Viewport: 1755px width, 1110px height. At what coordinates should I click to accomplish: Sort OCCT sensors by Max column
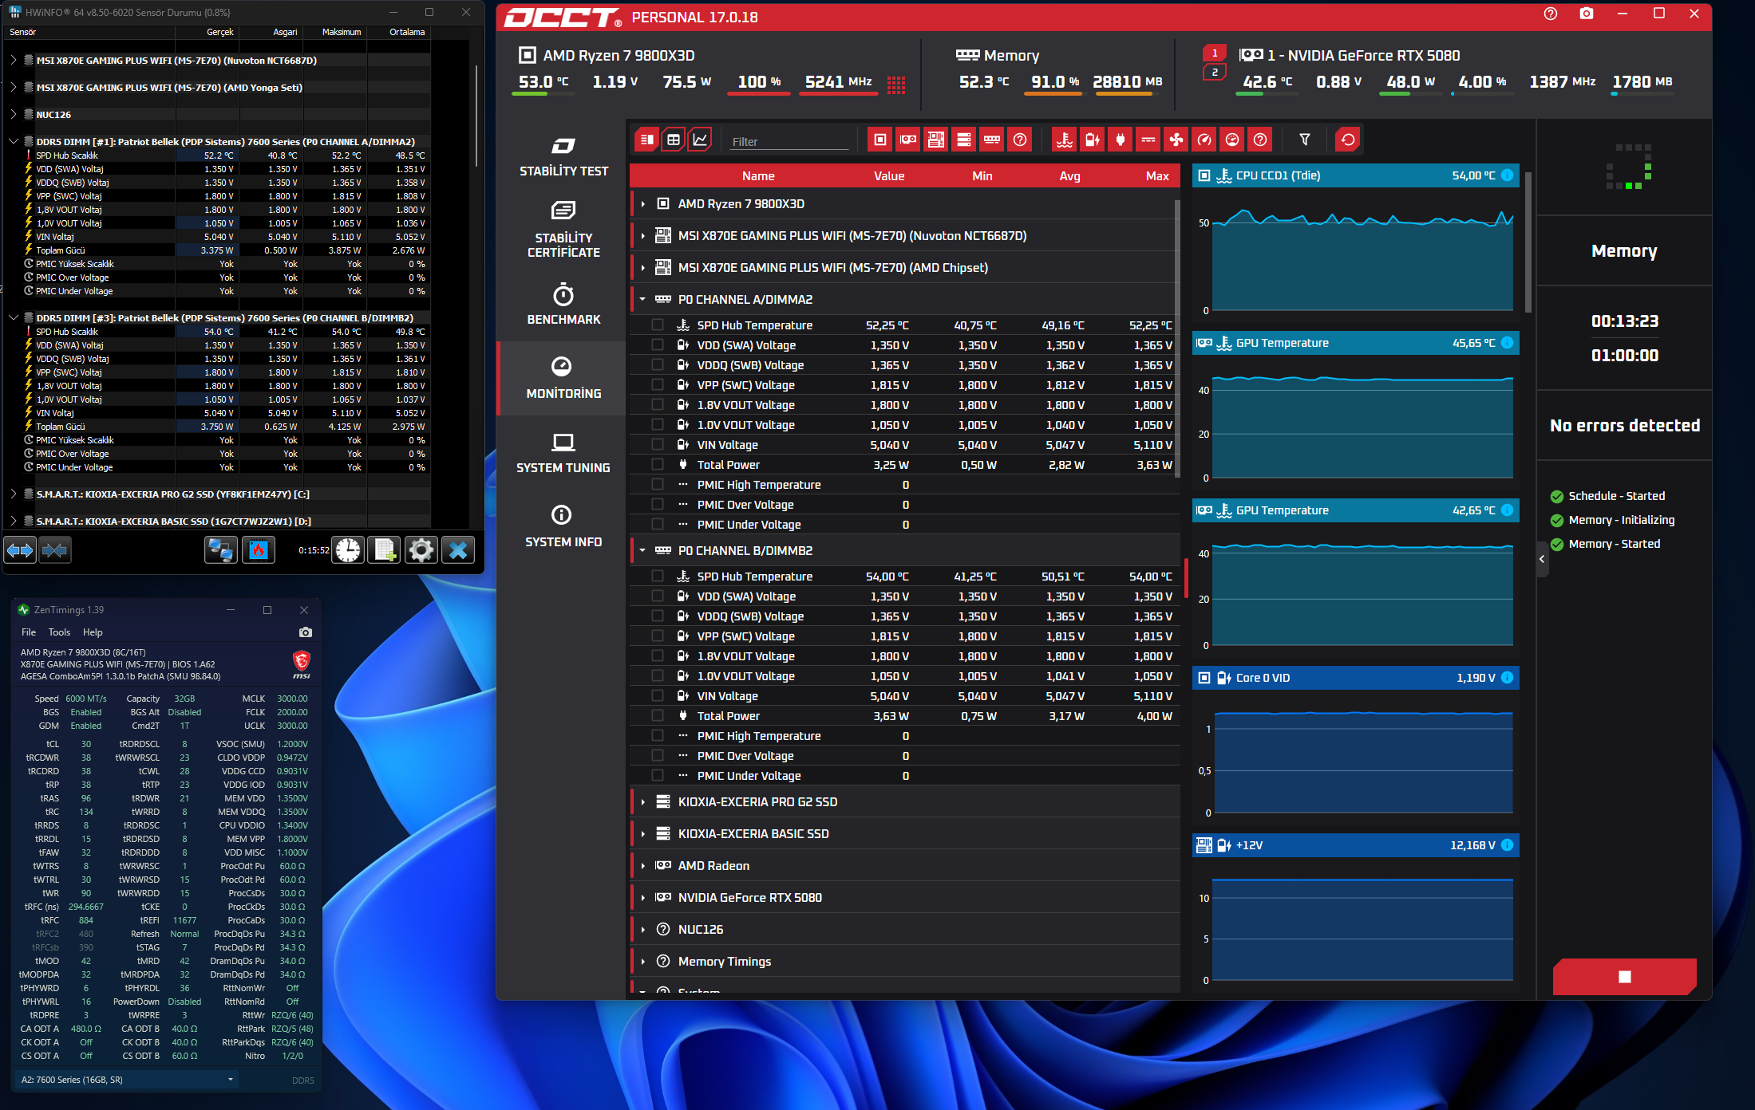pyautogui.click(x=1157, y=176)
